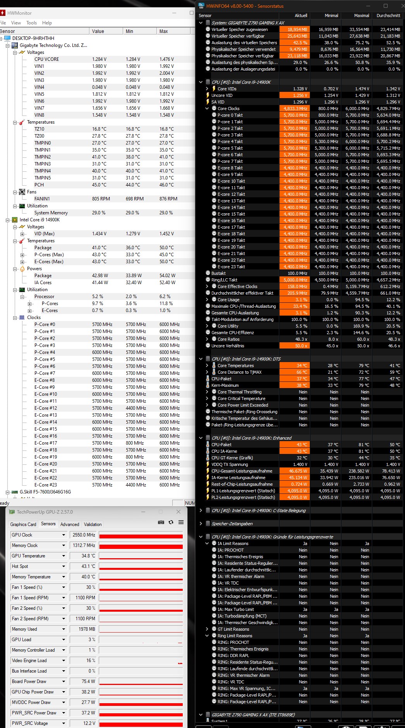The height and width of the screenshot is (728, 405).
Task: Click the lightning icon beside PL1-Leistungsgrenzwert (Statisch)
Action: pyautogui.click(x=208, y=491)
